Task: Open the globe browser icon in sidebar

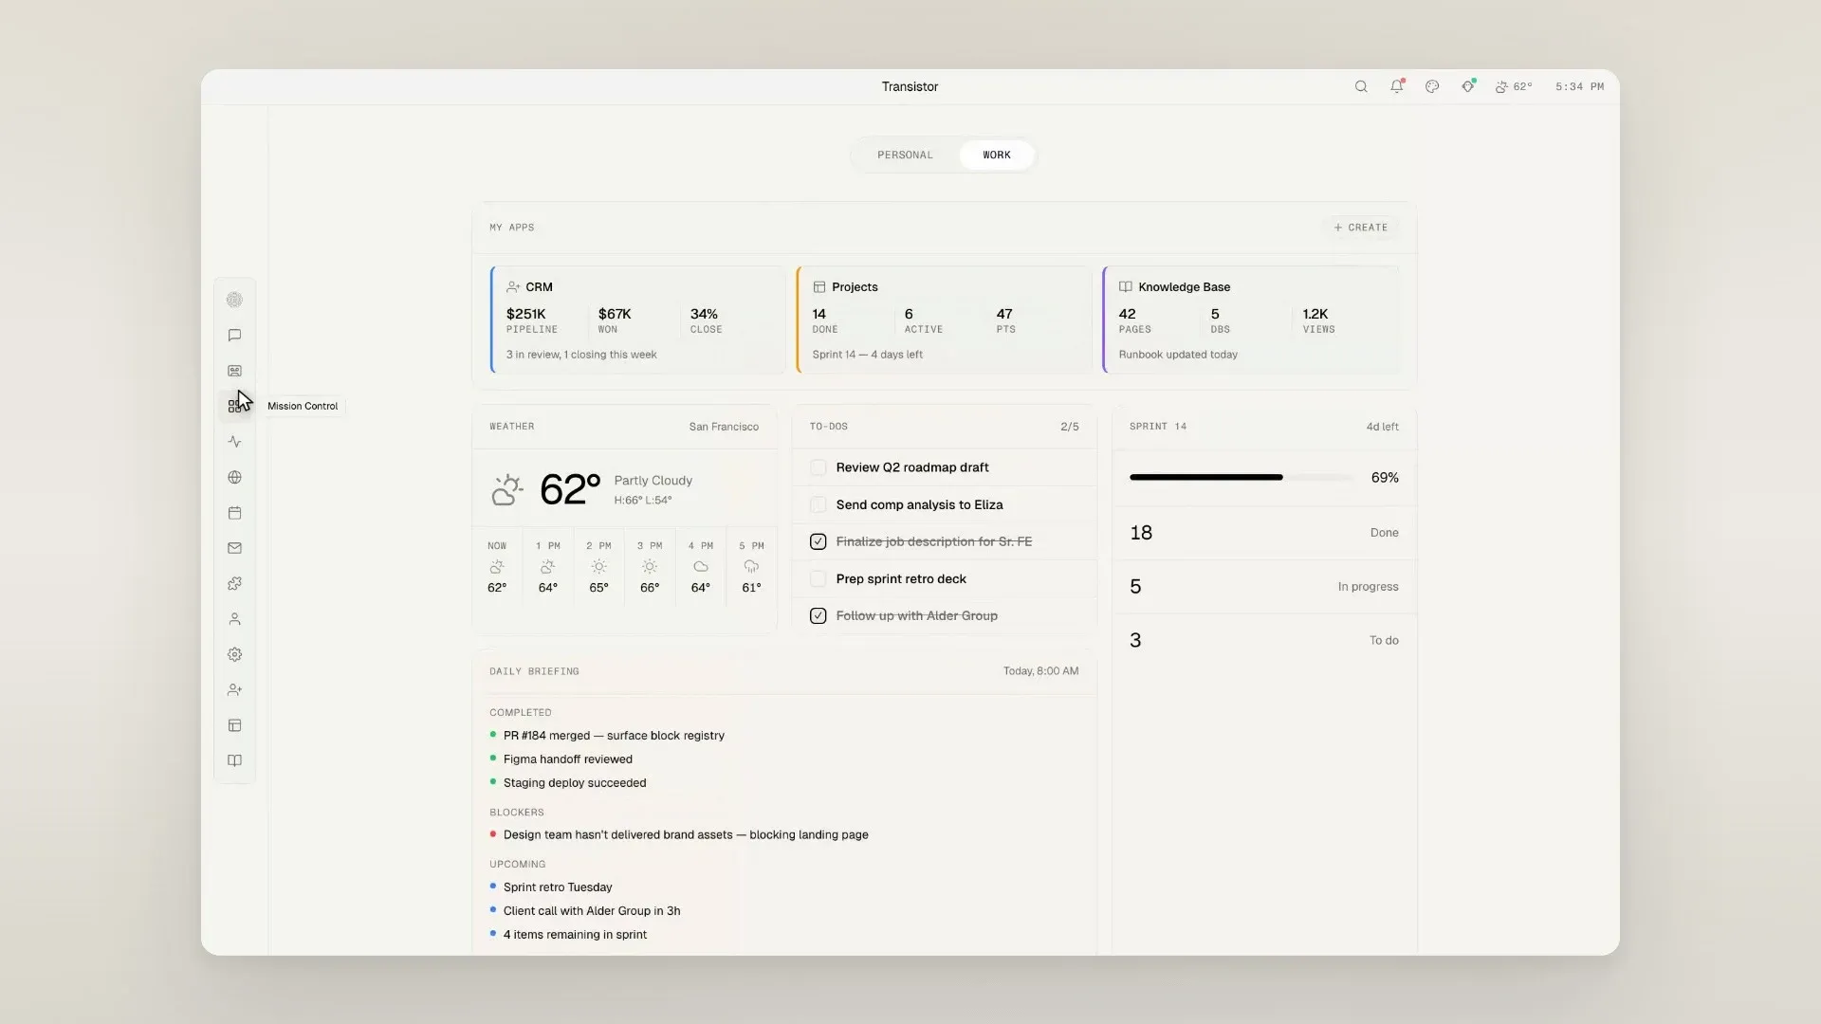Action: (x=234, y=477)
